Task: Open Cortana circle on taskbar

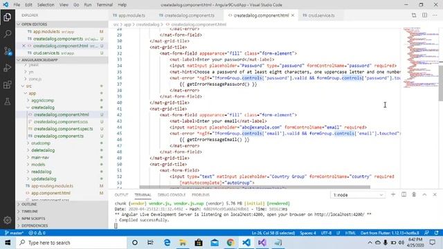Action: (x=135, y=243)
